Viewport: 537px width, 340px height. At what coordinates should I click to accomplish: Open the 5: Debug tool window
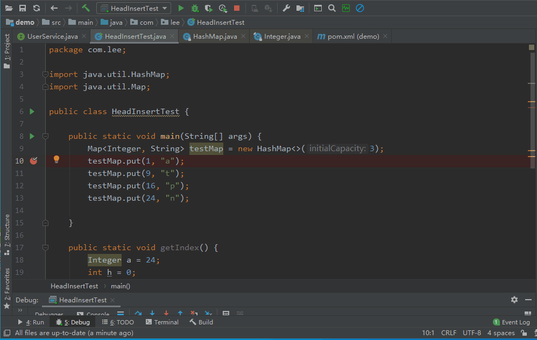click(73, 323)
